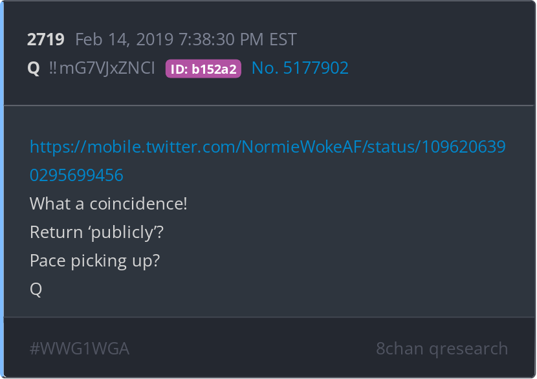Viewport: 537px width, 379px height.
Task: Select the line Pace picking up?
Action: [x=95, y=261]
